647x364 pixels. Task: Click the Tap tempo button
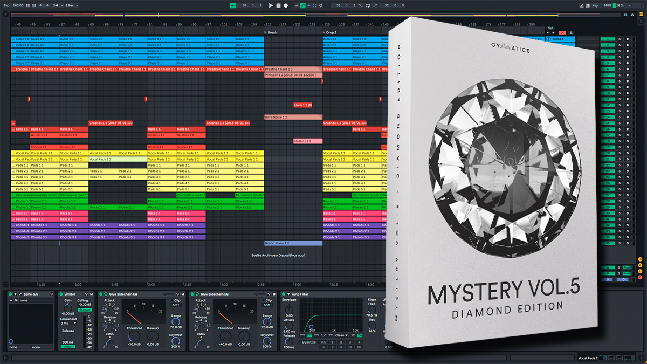pyautogui.click(x=6, y=5)
